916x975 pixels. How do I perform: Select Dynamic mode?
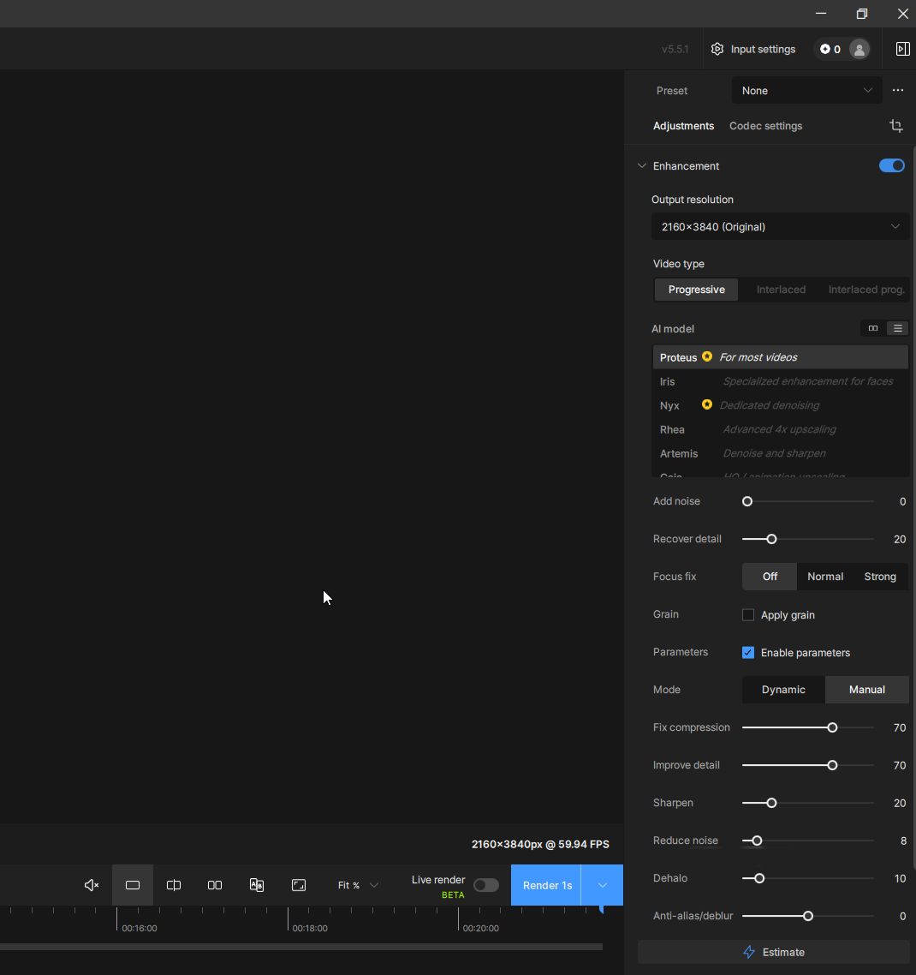coord(783,690)
